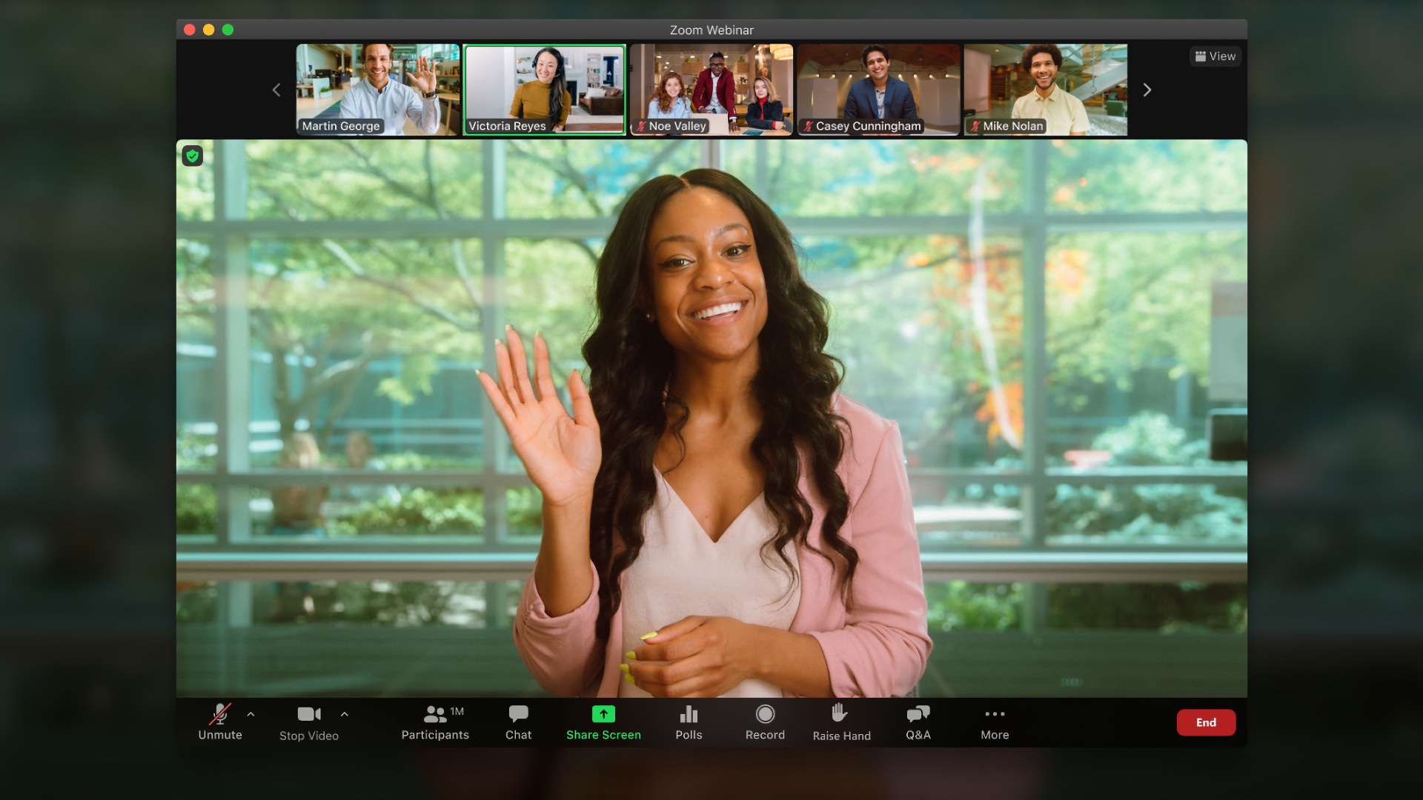The width and height of the screenshot is (1423, 800).
Task: Click End webinar button
Action: [1206, 722]
